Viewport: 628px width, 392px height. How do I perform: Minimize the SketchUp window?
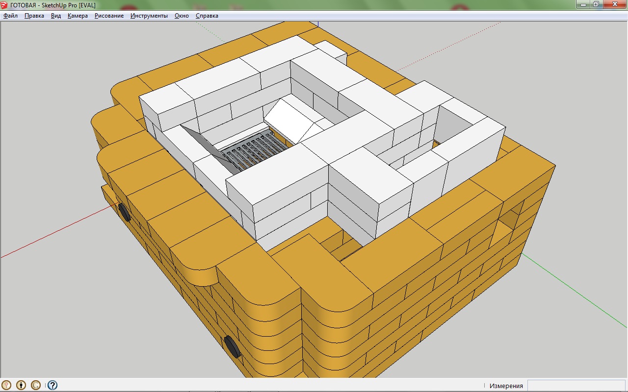tap(582, 4)
